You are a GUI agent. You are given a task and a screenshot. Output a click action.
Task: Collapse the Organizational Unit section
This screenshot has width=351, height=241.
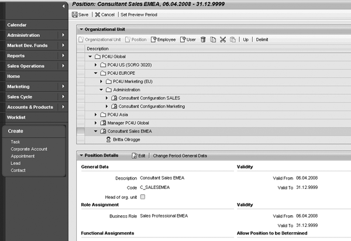(x=81, y=29)
